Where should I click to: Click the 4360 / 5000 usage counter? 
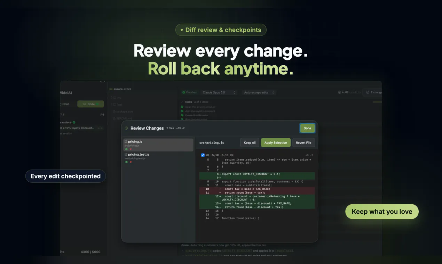90,252
